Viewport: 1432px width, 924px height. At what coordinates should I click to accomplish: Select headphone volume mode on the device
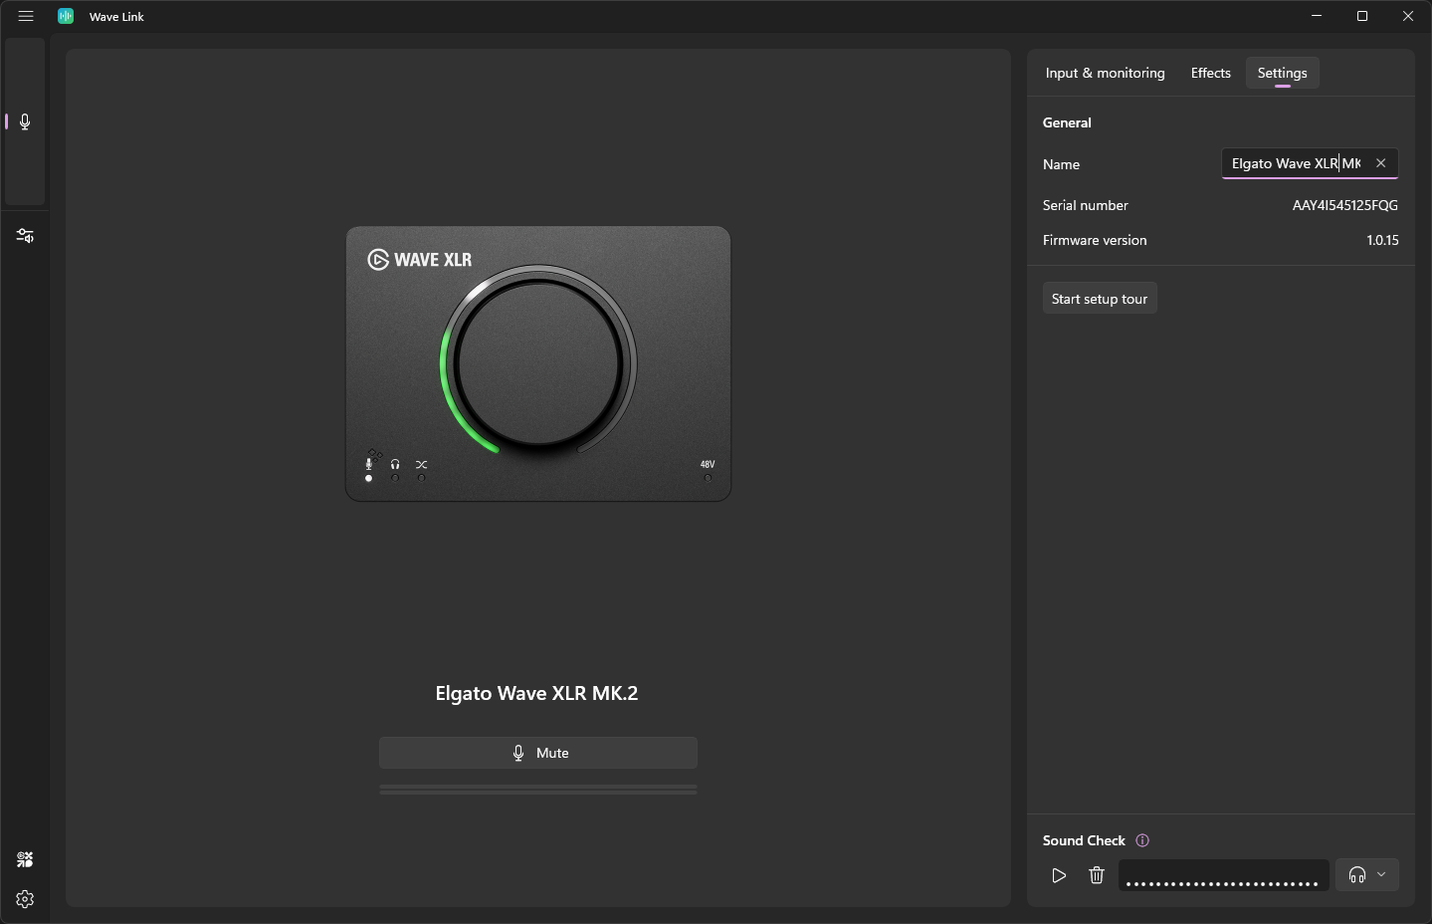(395, 465)
